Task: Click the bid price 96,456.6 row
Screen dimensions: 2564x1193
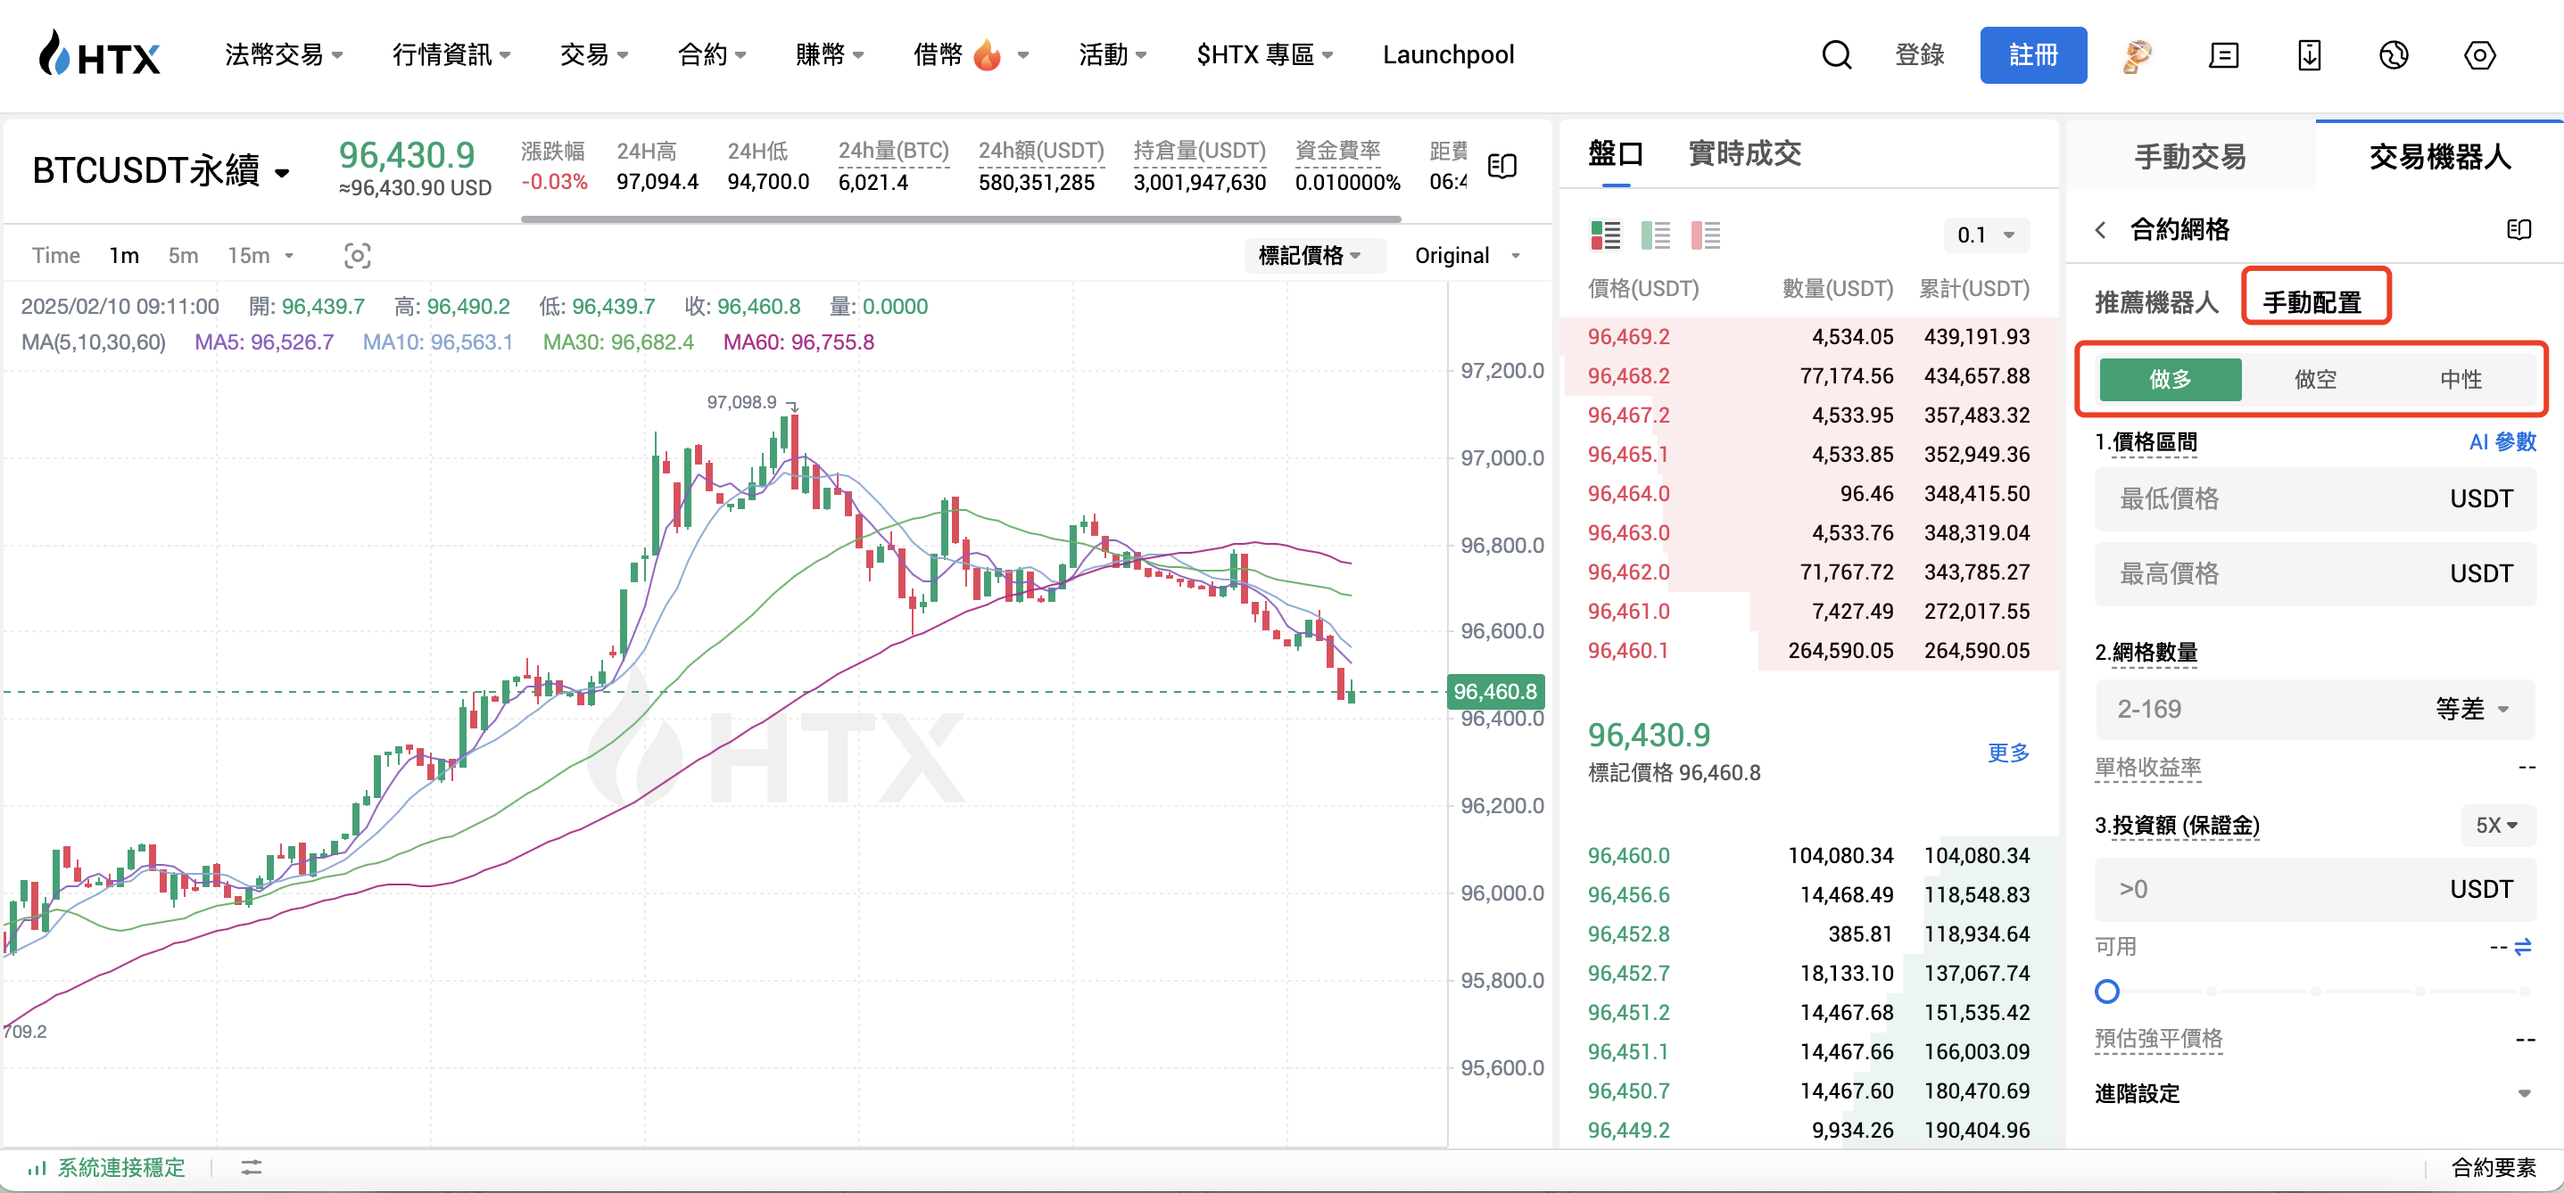Action: [1808, 894]
